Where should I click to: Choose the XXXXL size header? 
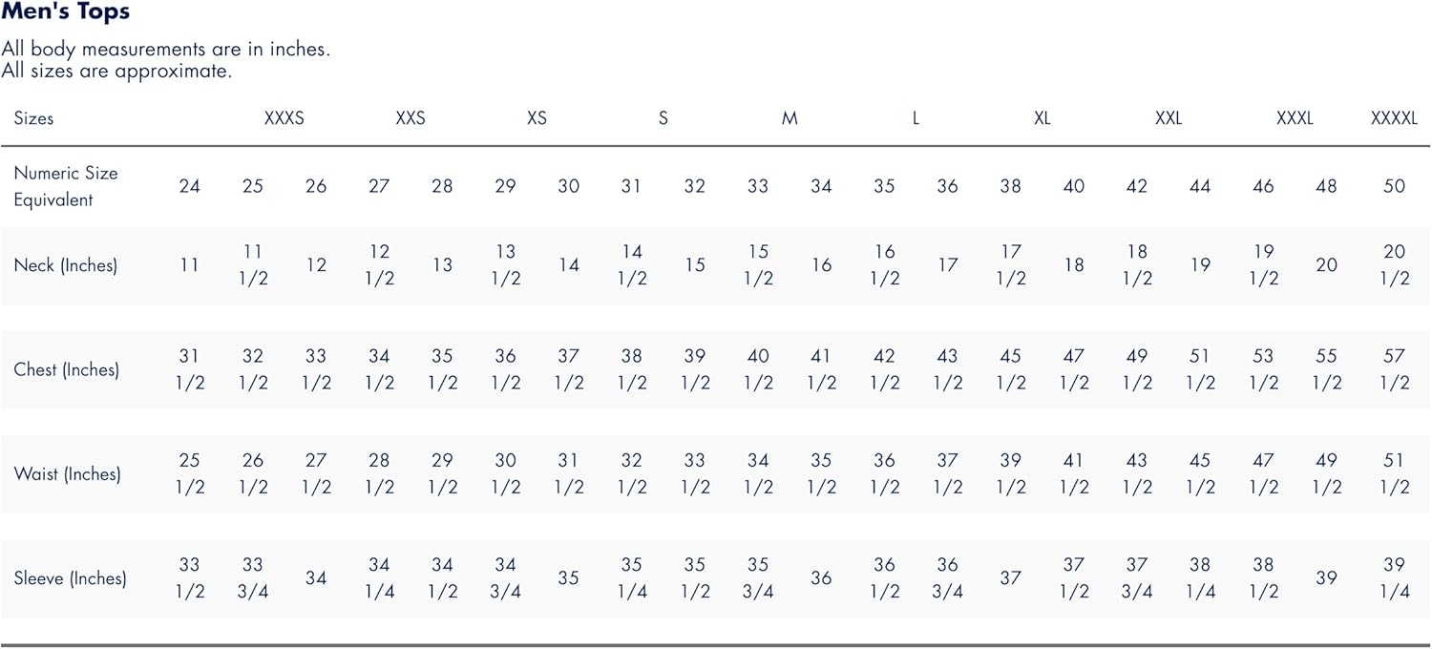coord(1394,118)
